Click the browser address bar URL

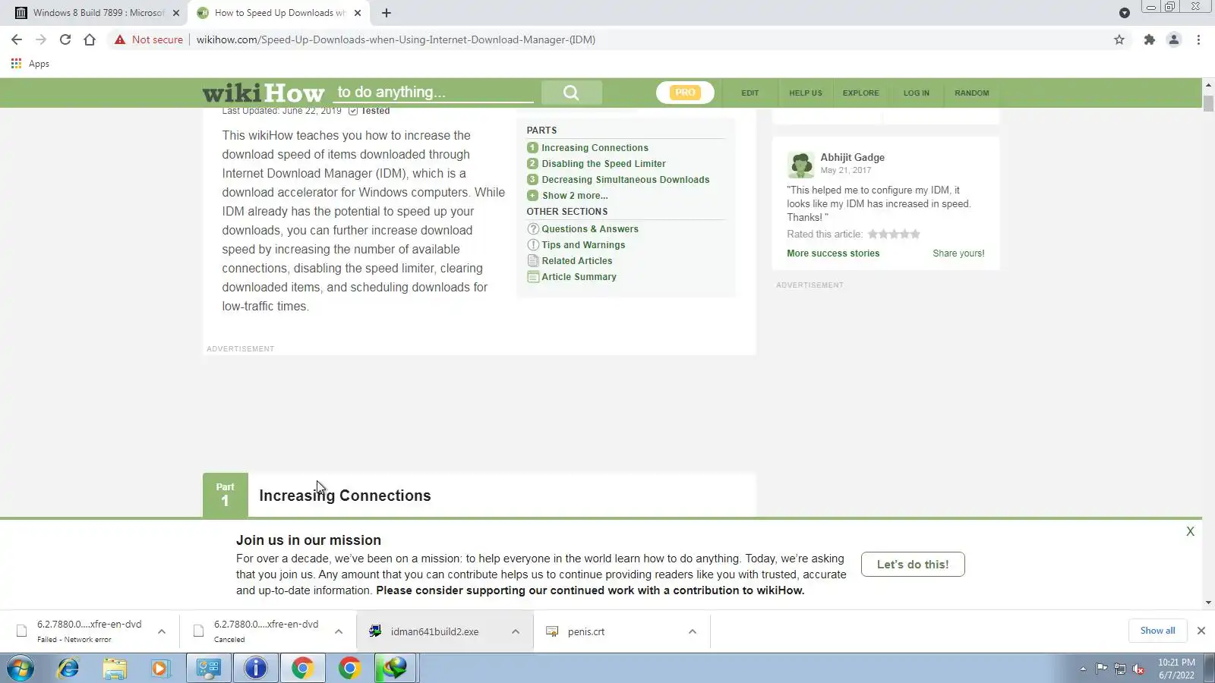[396, 39]
